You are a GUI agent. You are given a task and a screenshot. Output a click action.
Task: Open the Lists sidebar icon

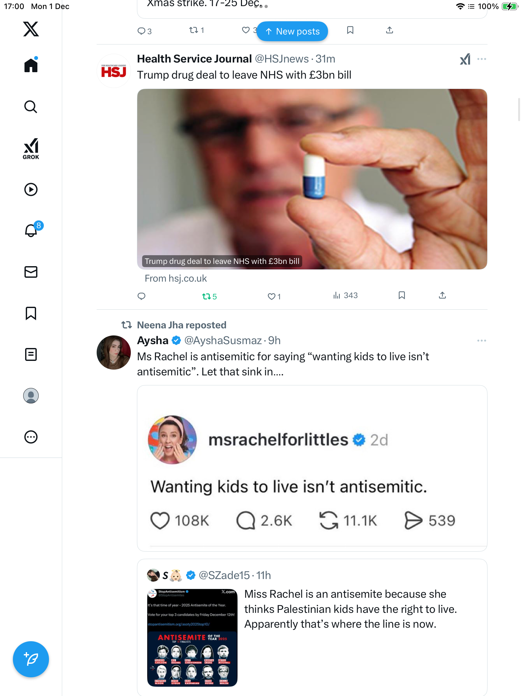click(31, 354)
